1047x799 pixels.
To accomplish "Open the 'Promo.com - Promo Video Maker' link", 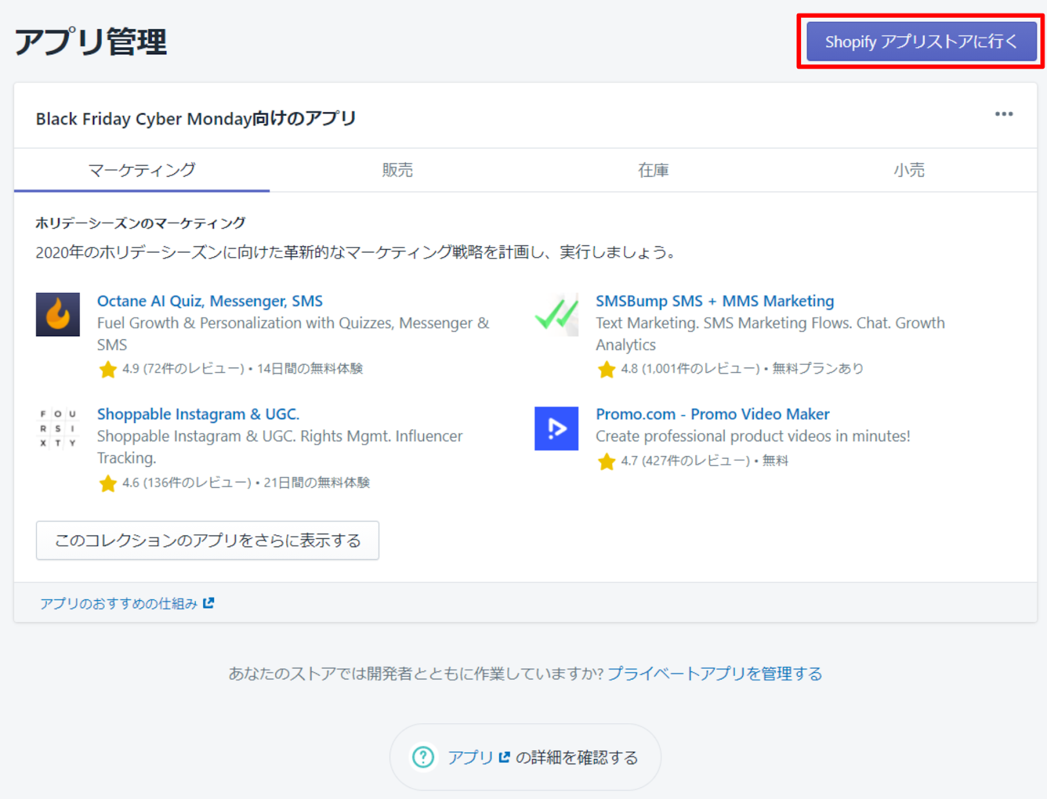I will [x=713, y=414].
